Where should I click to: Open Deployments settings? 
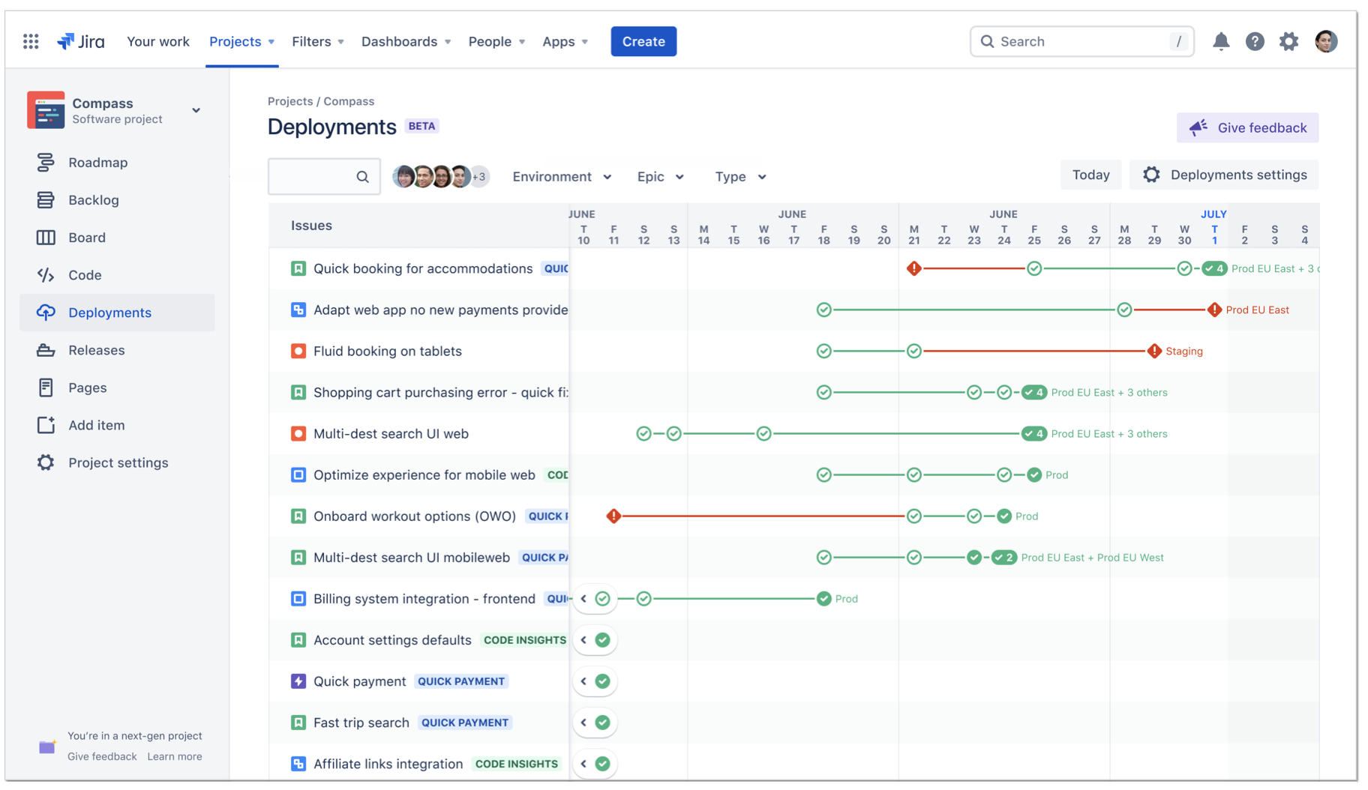pos(1224,175)
